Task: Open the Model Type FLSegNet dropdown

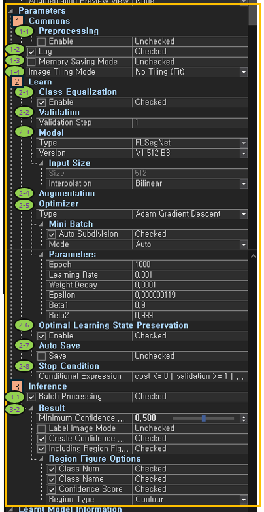Action: (244, 143)
